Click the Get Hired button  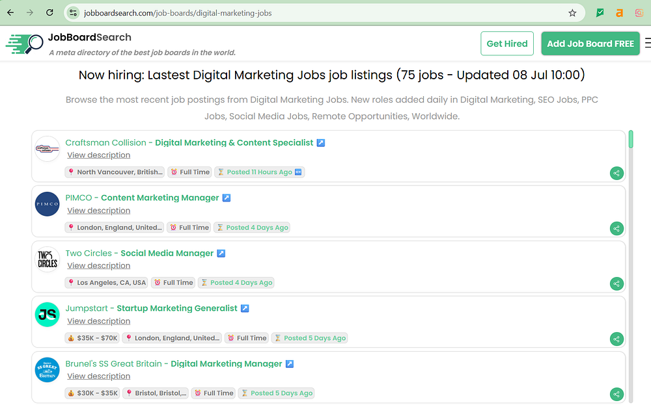click(x=507, y=44)
